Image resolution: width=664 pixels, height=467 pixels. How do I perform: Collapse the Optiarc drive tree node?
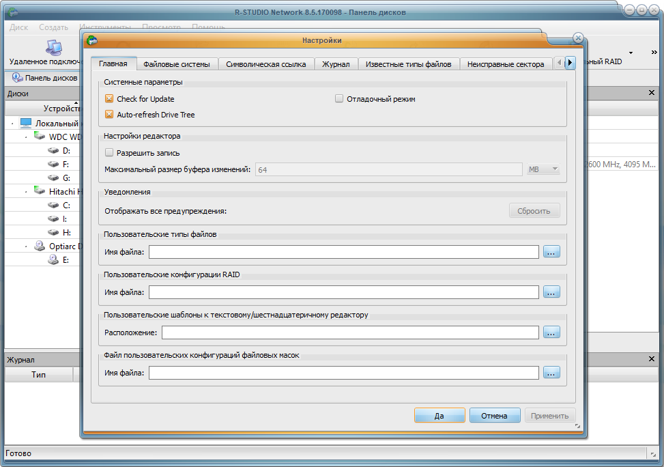click(26, 246)
